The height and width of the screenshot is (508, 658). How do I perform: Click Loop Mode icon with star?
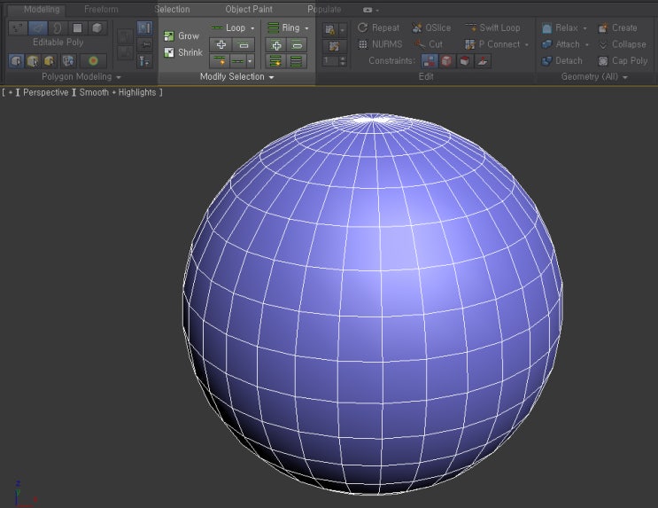220,61
